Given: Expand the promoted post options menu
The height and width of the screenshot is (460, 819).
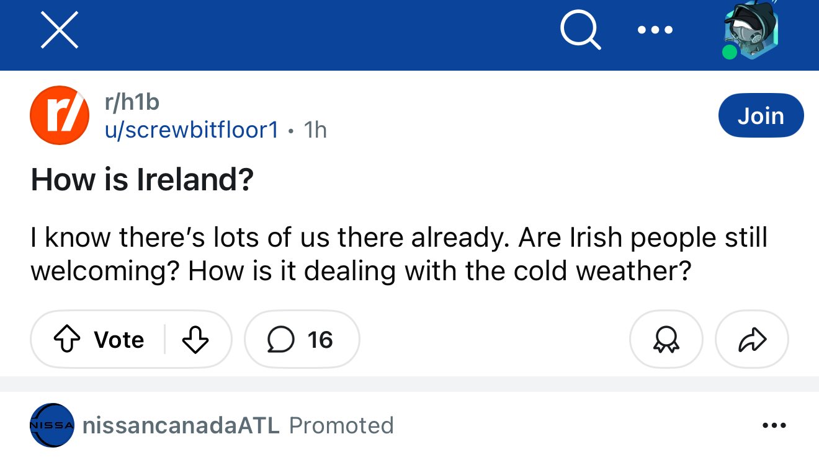Looking at the screenshot, I should [774, 425].
